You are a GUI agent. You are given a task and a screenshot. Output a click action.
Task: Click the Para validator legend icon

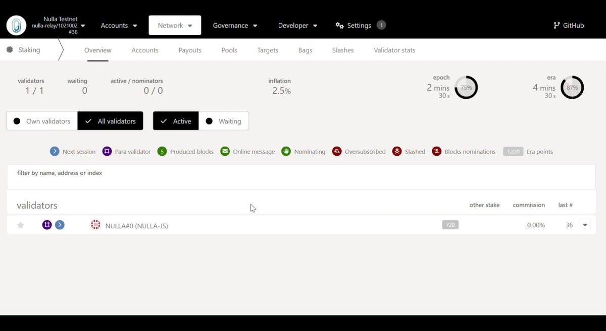pos(107,151)
